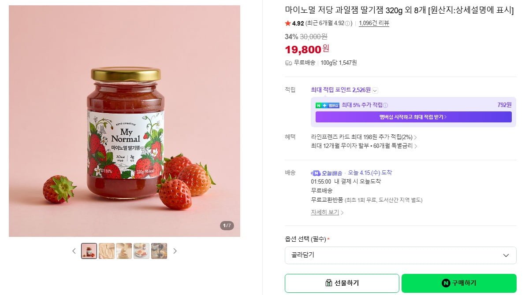Click the previous thumbnail arrow

[x=74, y=251]
